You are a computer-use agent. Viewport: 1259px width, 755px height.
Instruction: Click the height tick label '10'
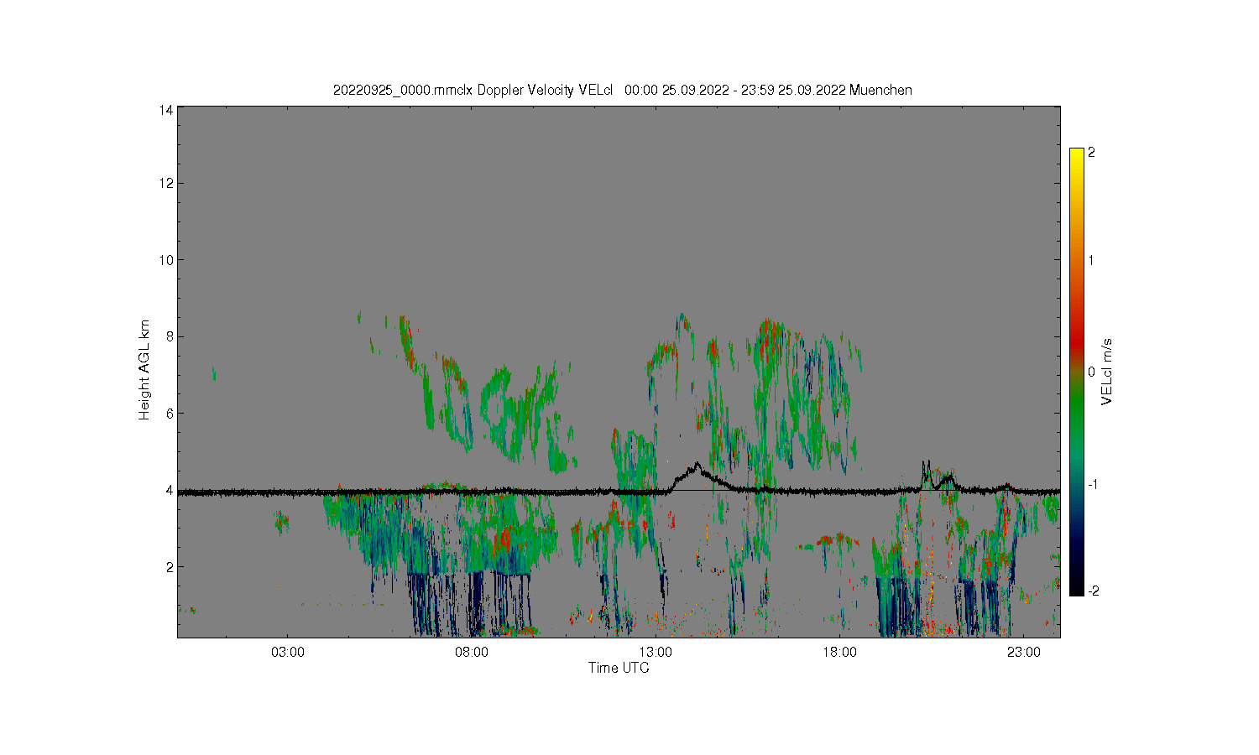coord(166,260)
